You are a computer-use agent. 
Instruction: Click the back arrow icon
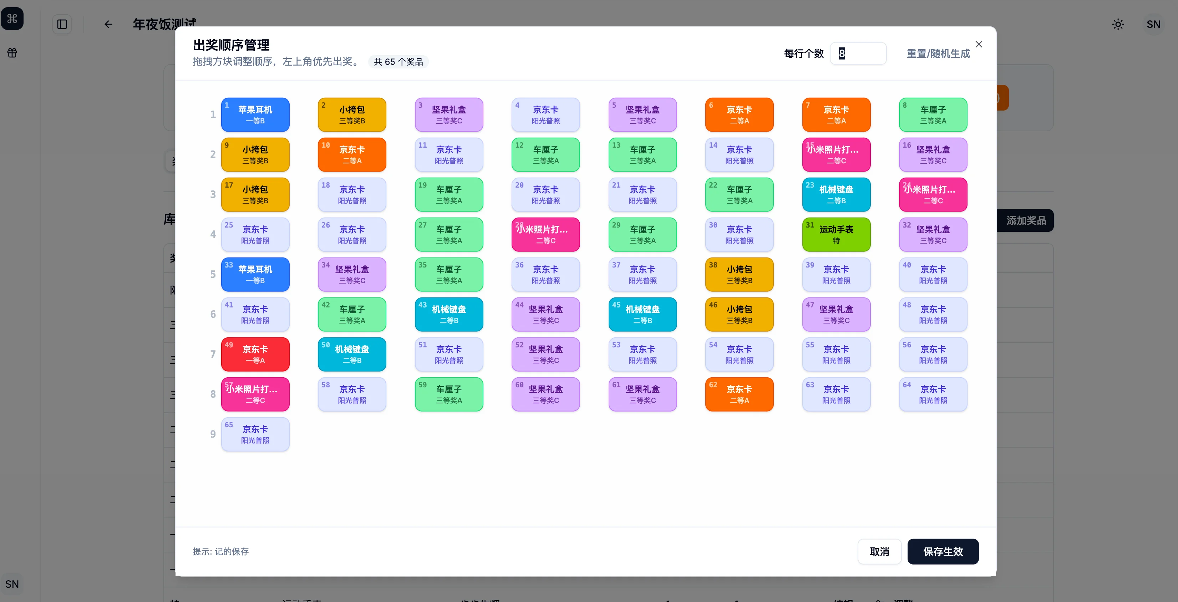(108, 24)
